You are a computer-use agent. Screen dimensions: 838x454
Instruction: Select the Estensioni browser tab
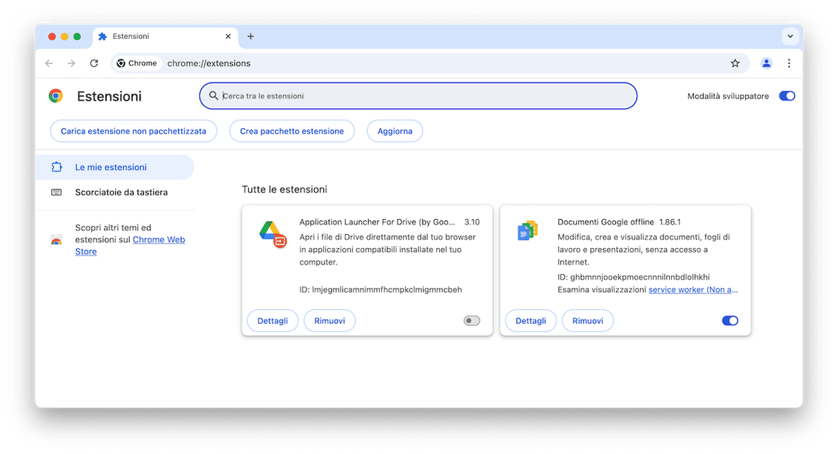(x=165, y=37)
